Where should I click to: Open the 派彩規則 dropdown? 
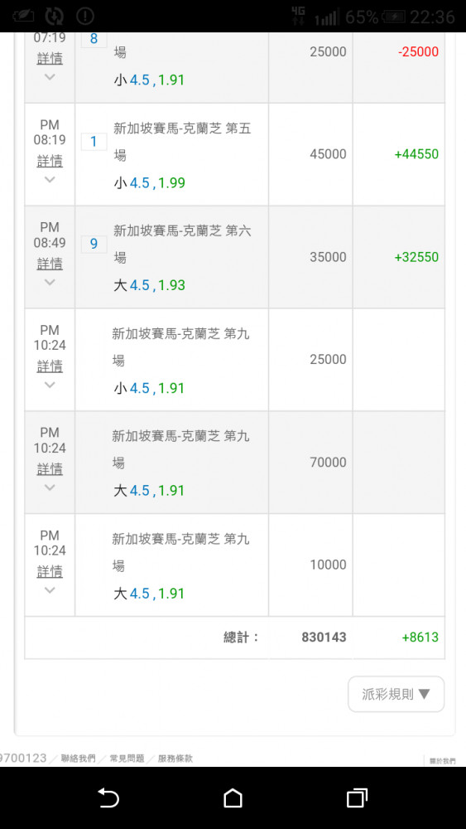pos(396,694)
